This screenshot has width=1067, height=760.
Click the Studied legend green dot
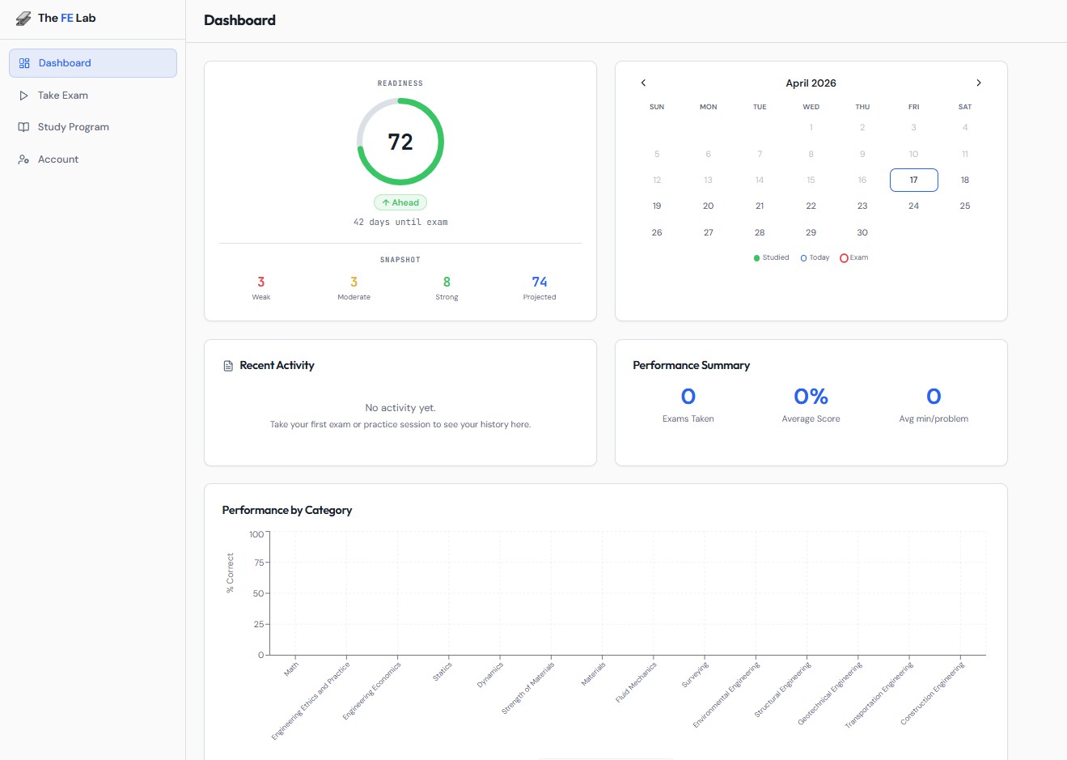(x=756, y=258)
